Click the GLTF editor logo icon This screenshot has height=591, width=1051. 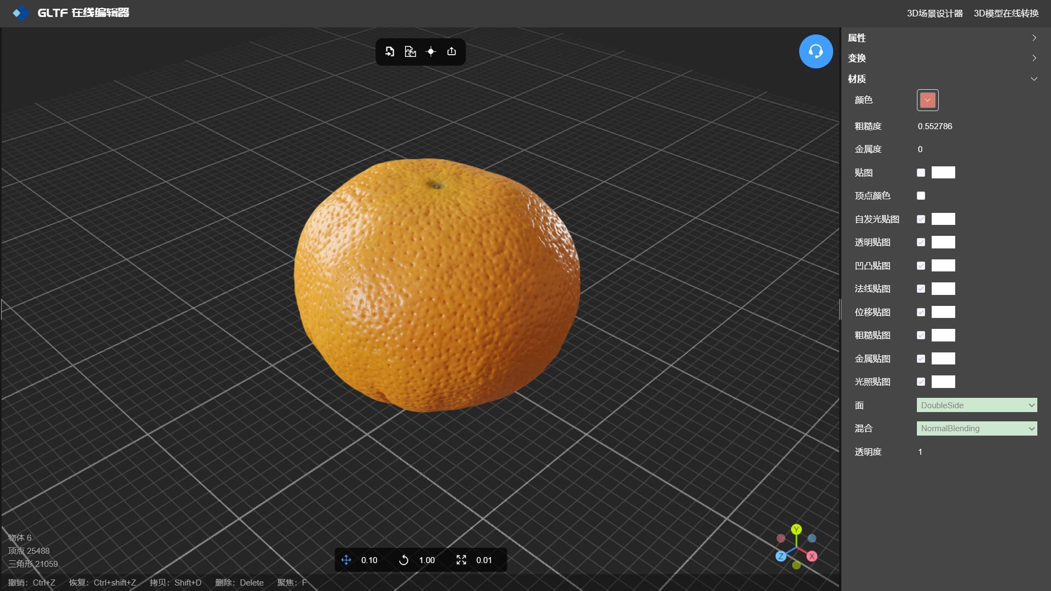pos(20,13)
